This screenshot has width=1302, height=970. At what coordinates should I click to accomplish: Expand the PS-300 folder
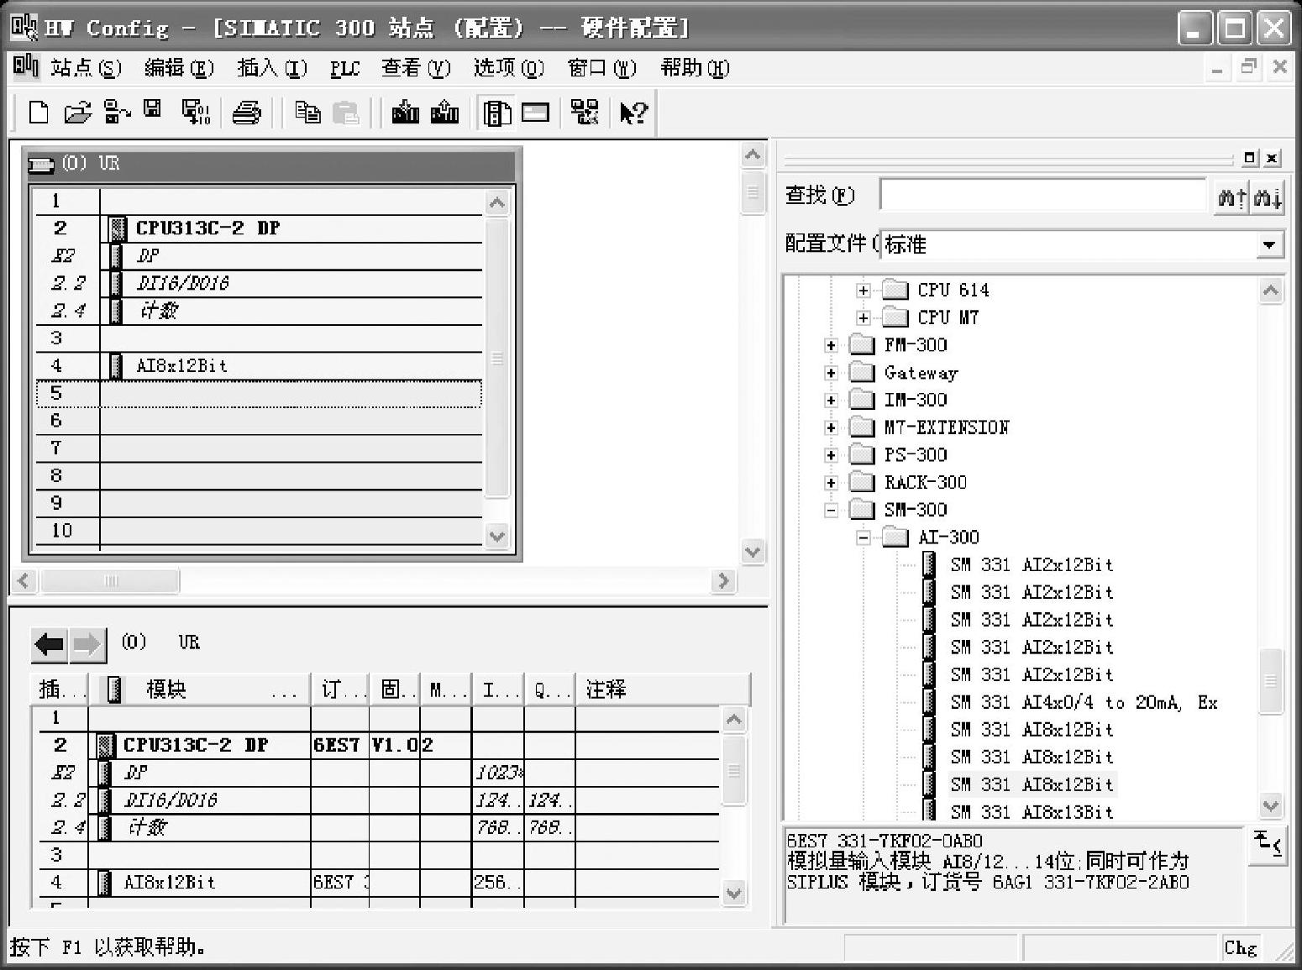click(x=831, y=456)
